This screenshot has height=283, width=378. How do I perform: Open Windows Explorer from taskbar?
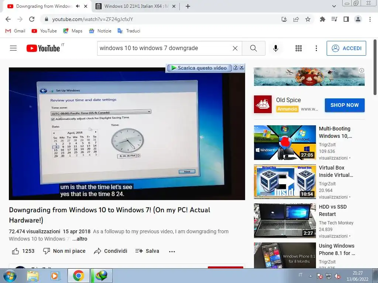33,276
